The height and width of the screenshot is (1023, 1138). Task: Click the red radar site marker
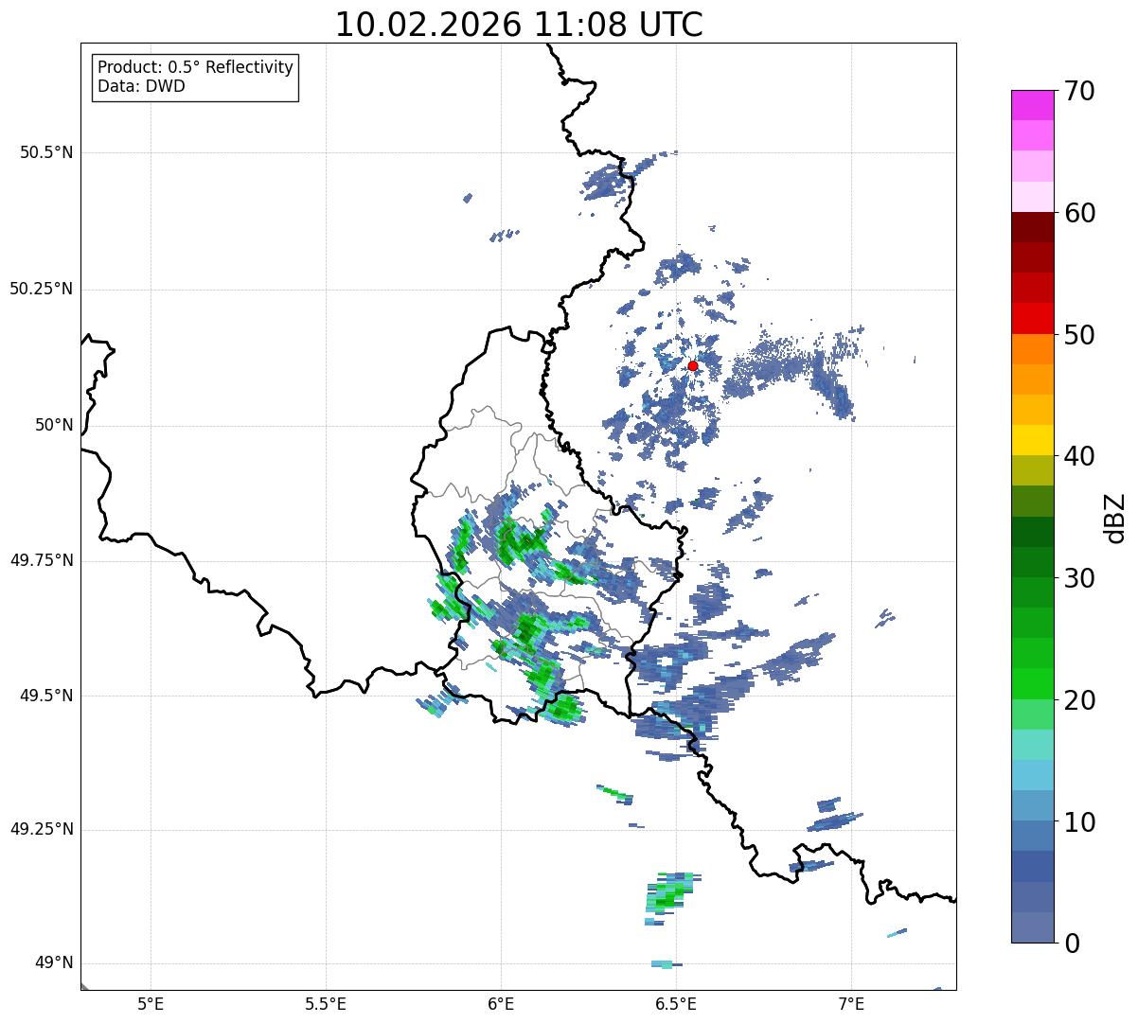[x=693, y=365]
